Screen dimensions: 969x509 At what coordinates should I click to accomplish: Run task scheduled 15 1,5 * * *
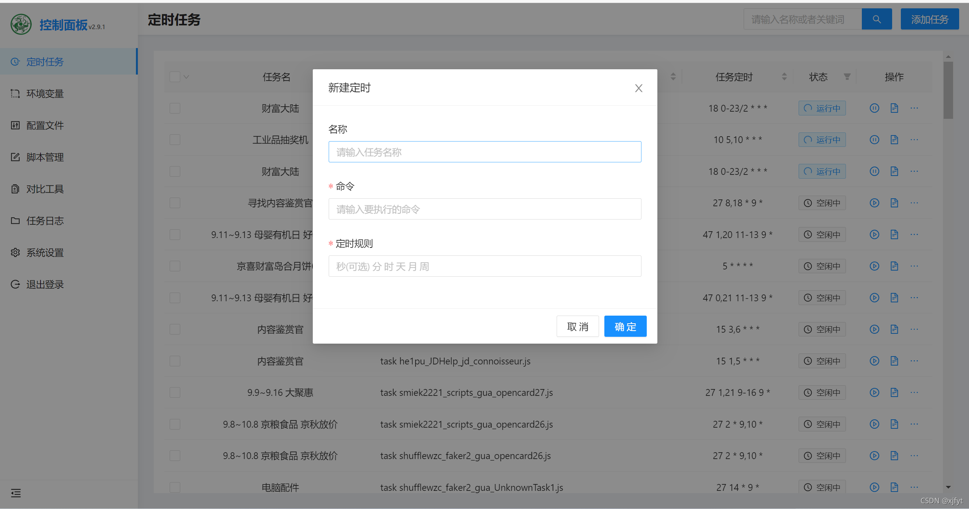click(874, 361)
